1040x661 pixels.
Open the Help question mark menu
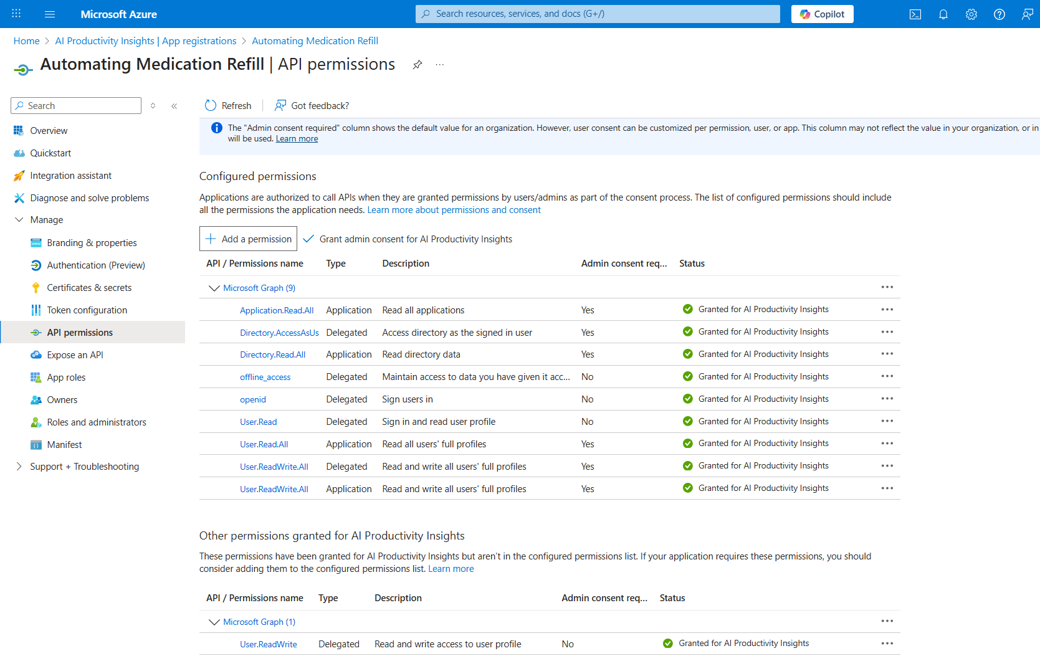click(x=999, y=14)
